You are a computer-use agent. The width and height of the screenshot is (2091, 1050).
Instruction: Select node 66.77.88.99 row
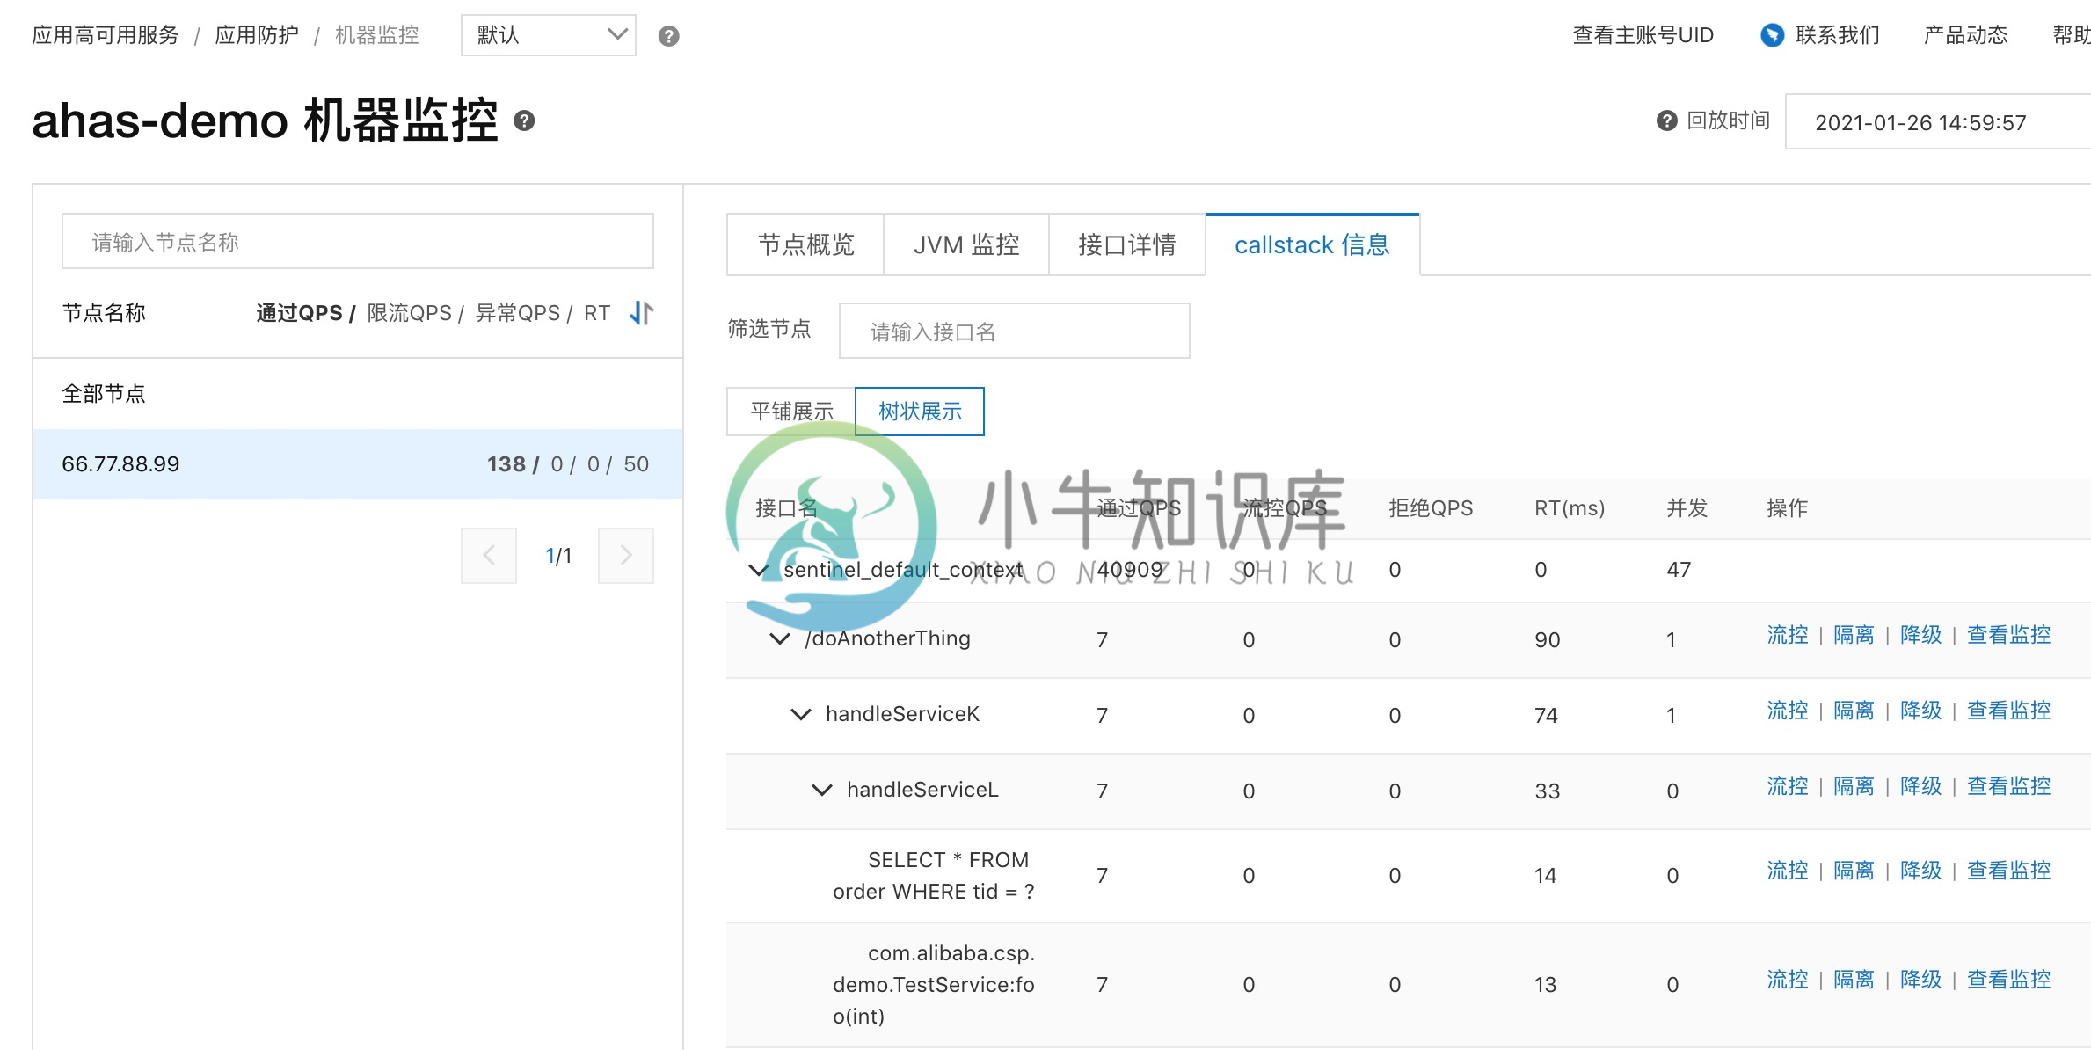point(358,464)
